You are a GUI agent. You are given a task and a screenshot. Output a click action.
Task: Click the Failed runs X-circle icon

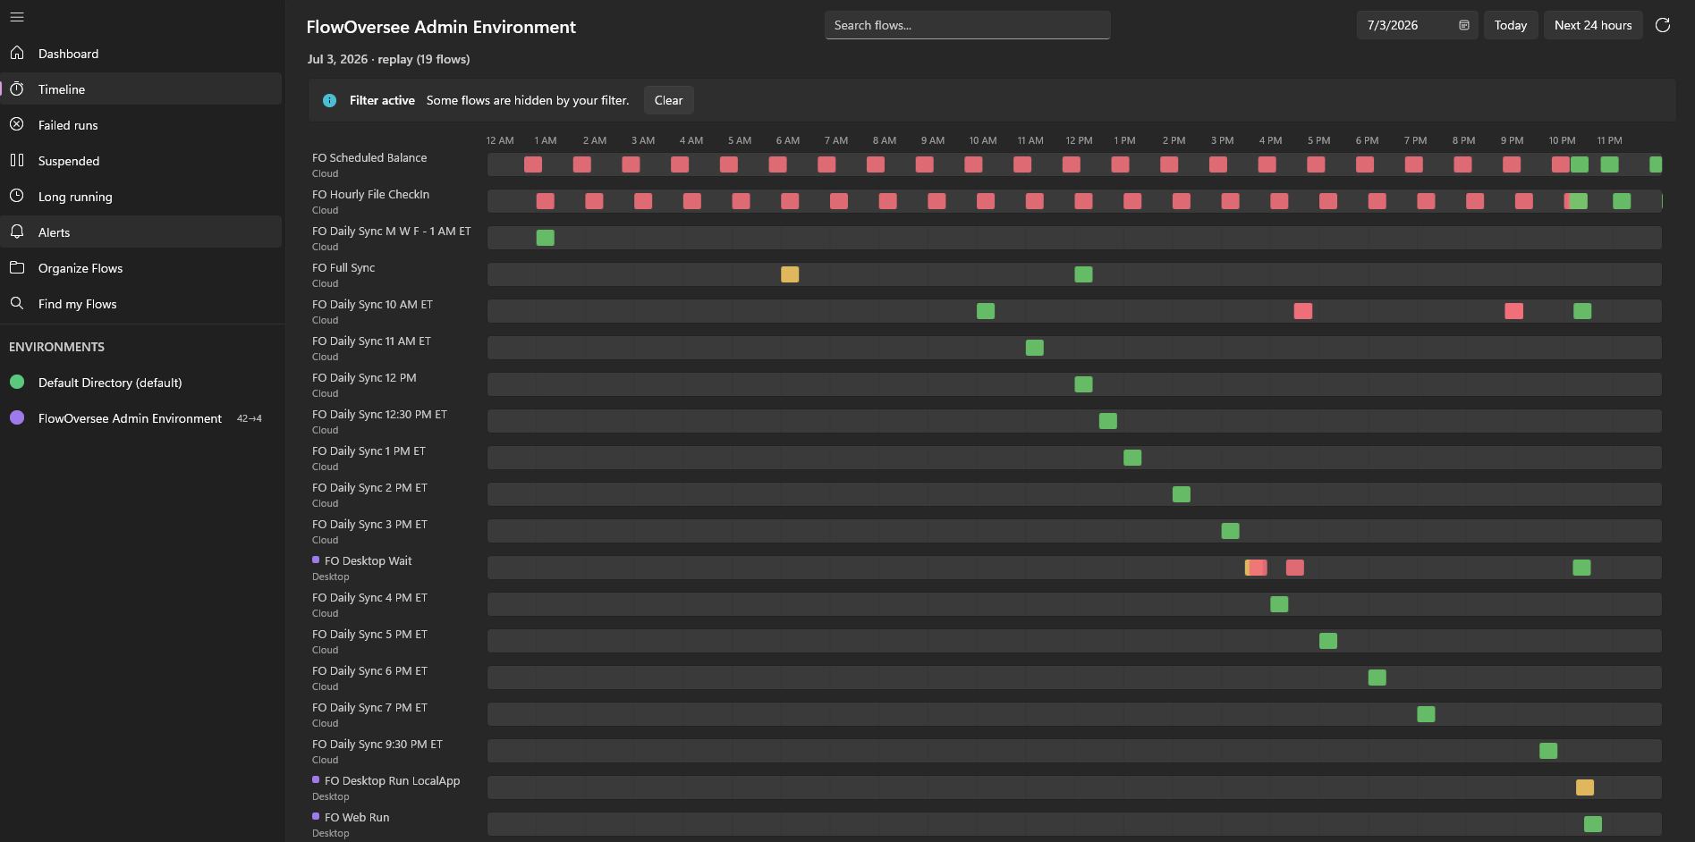click(17, 125)
